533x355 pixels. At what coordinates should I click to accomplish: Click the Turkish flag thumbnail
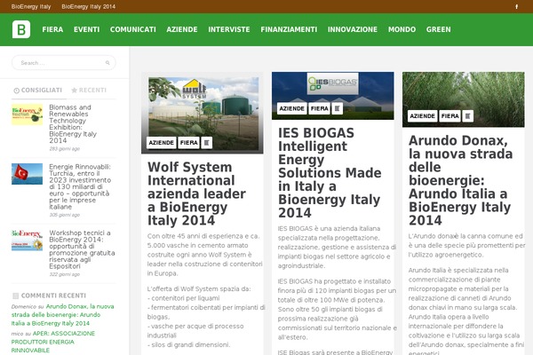point(28,174)
